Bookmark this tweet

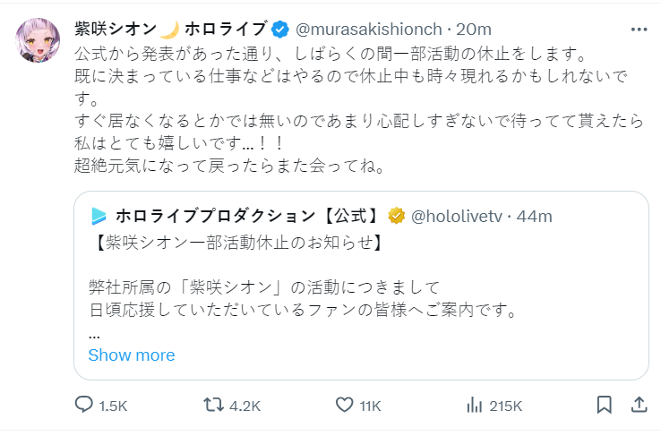(605, 406)
